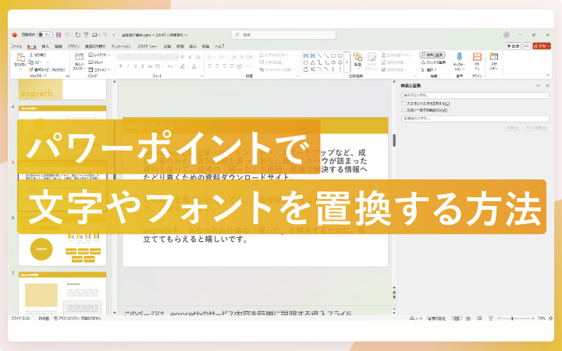
Task: Check the whole words only (完全に一致する単語のみ) checkbox
Action: pos(404,110)
